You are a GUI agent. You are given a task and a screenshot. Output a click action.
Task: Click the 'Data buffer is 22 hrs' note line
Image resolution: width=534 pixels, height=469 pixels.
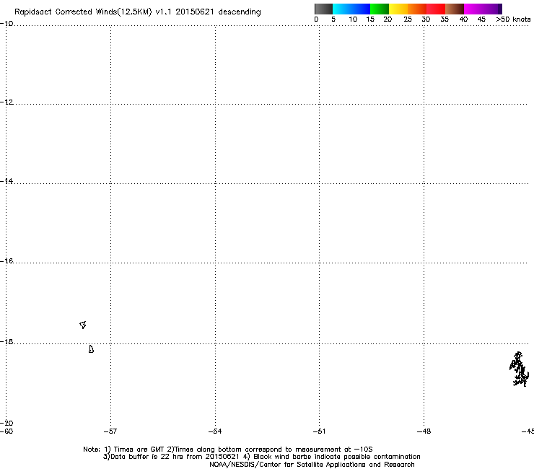tap(261, 457)
